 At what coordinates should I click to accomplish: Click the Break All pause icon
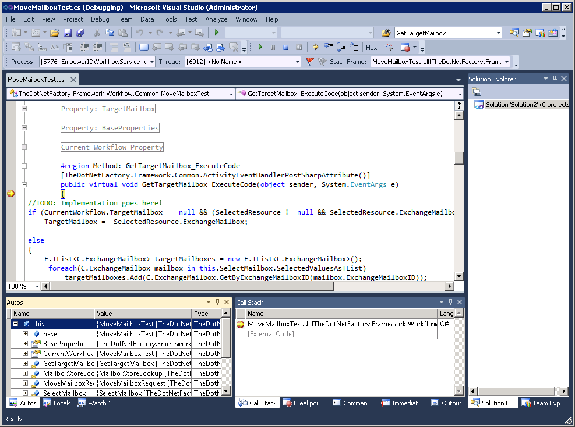pos(273,47)
